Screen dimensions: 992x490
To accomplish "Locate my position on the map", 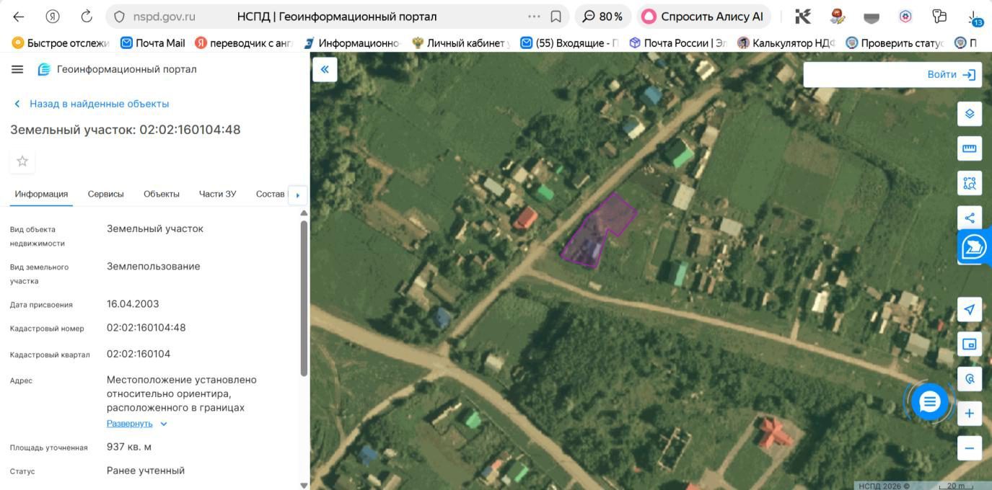I will point(970,310).
